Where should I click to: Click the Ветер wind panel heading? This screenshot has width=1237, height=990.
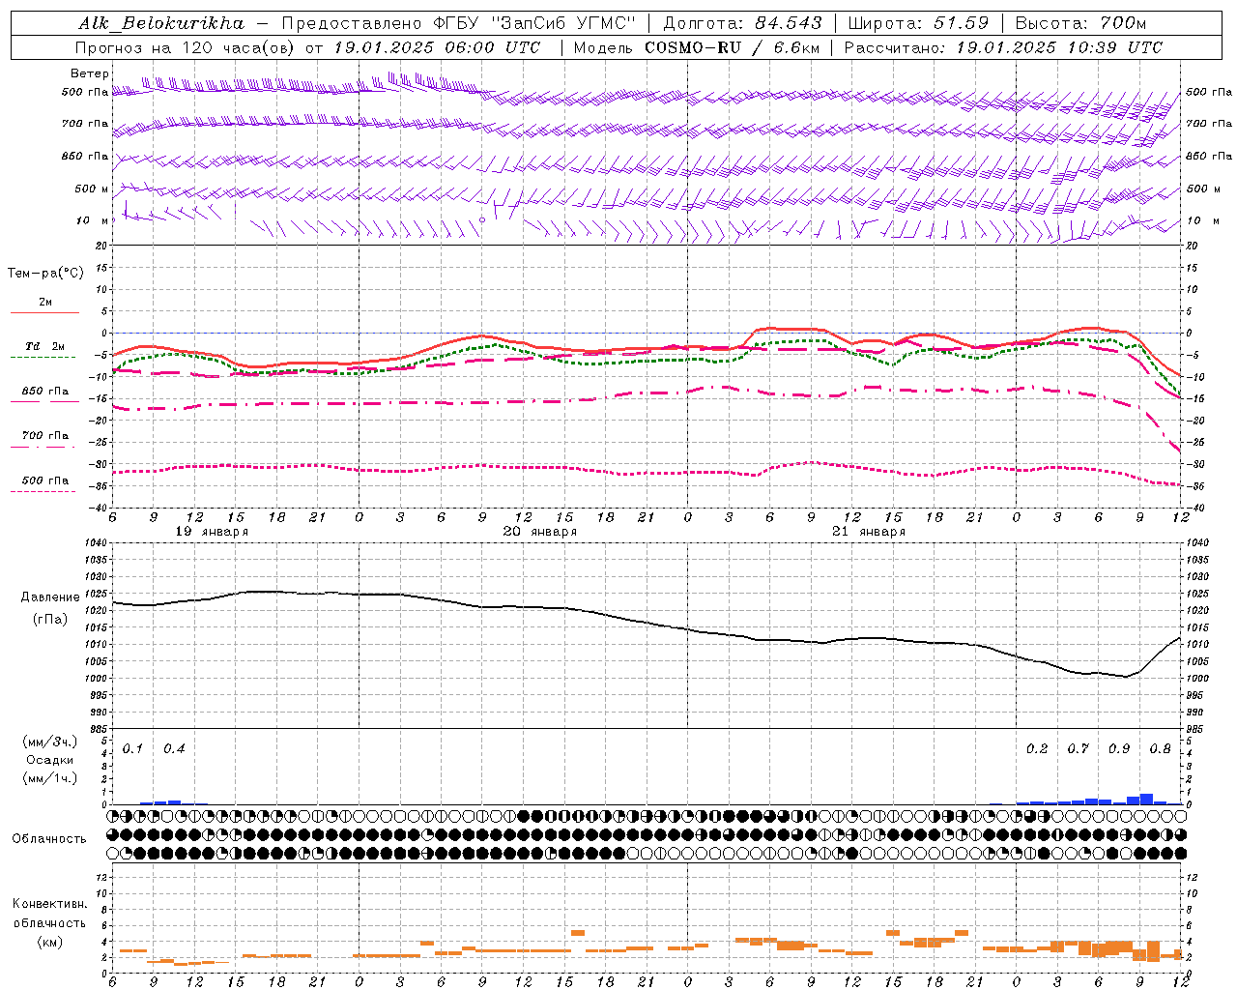coord(89,73)
